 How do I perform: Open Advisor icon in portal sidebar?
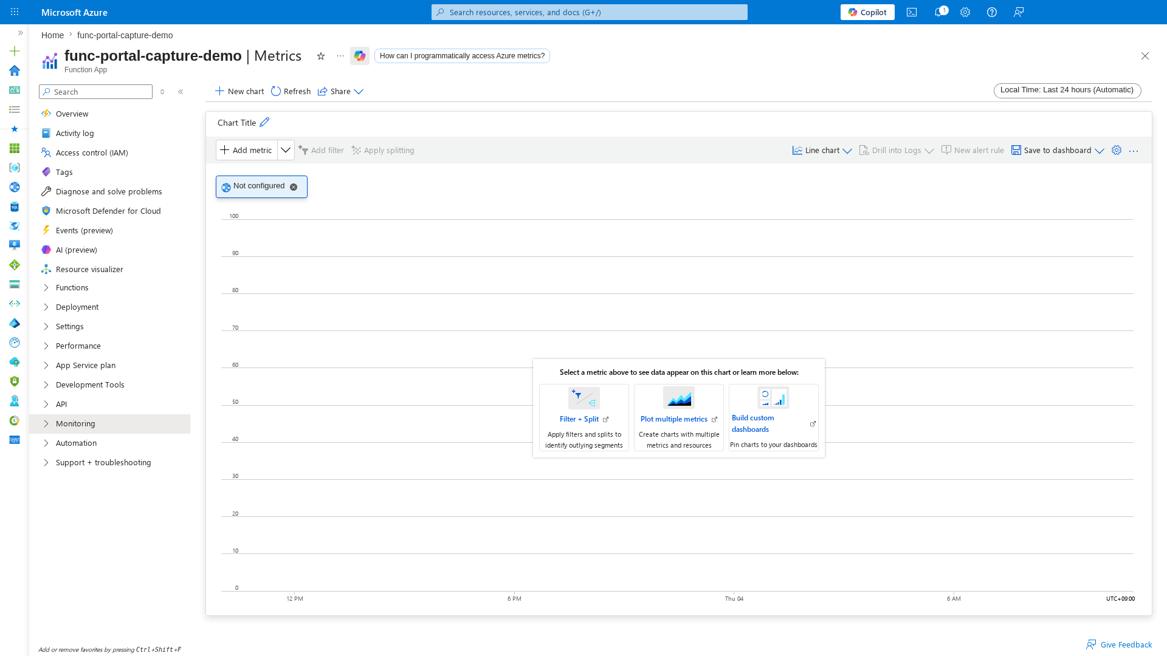point(15,362)
